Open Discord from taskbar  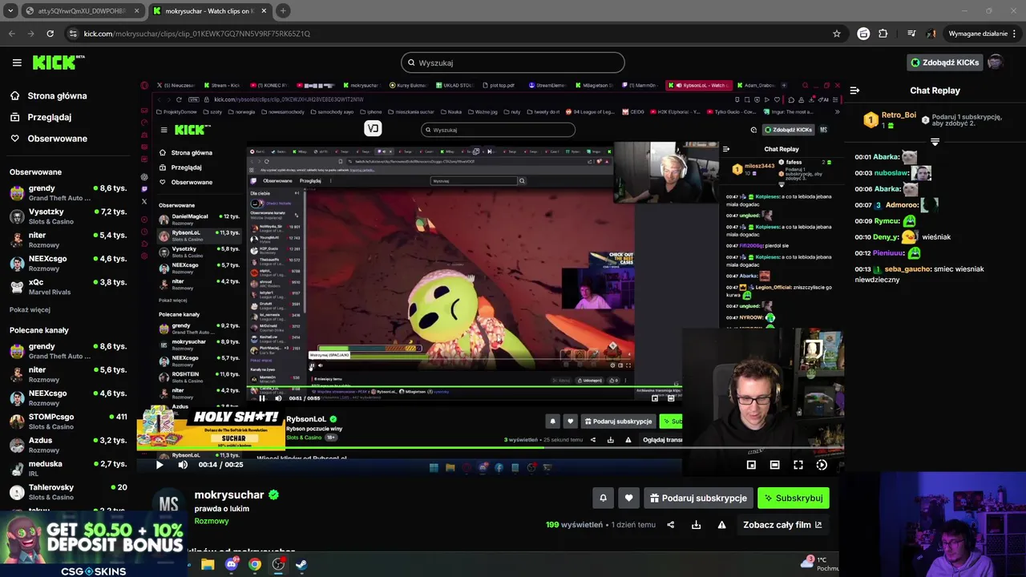232,564
